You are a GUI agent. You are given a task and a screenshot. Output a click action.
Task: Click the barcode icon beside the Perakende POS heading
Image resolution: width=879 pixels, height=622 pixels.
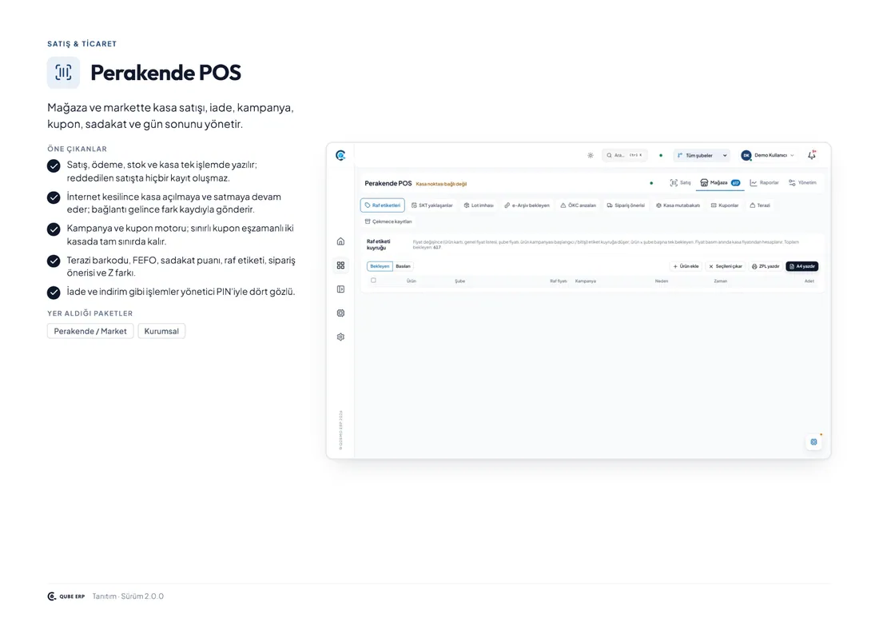click(x=63, y=72)
